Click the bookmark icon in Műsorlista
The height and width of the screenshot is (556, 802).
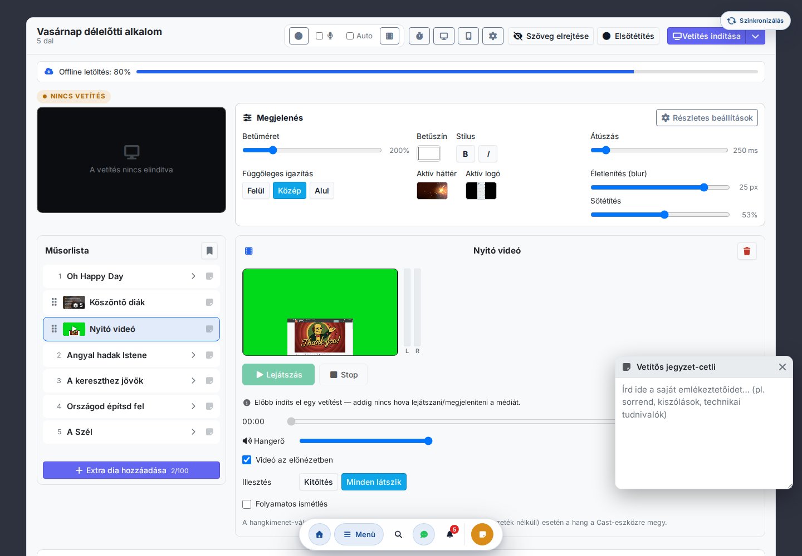(x=209, y=251)
